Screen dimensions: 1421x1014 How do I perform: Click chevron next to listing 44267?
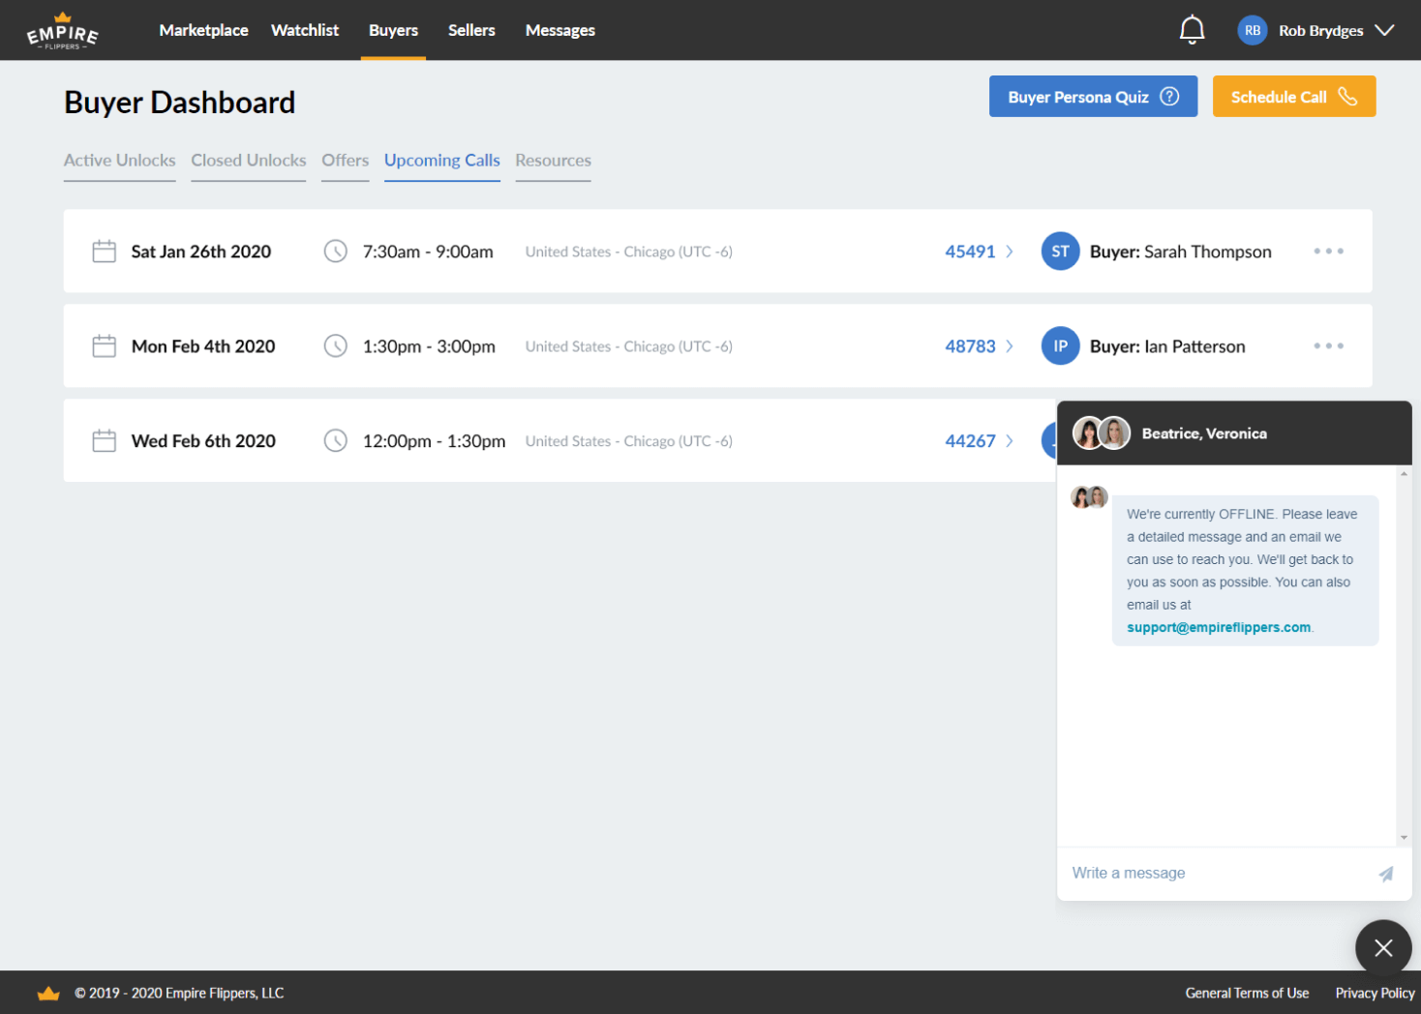pyautogui.click(x=1010, y=441)
